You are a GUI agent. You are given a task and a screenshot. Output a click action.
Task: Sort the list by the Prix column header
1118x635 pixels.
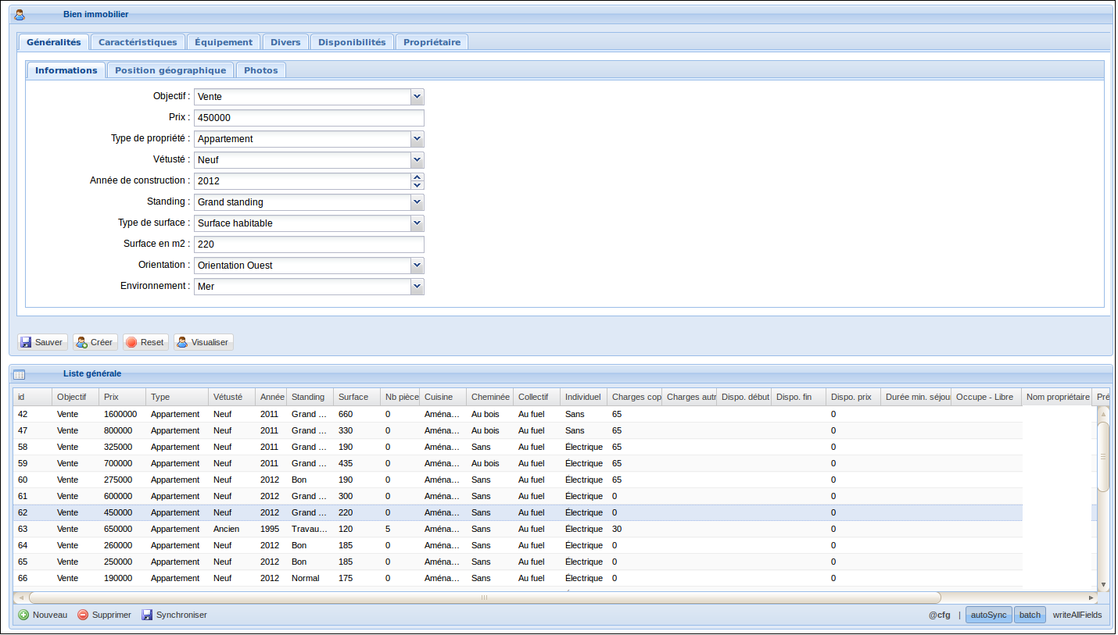pyautogui.click(x=122, y=397)
